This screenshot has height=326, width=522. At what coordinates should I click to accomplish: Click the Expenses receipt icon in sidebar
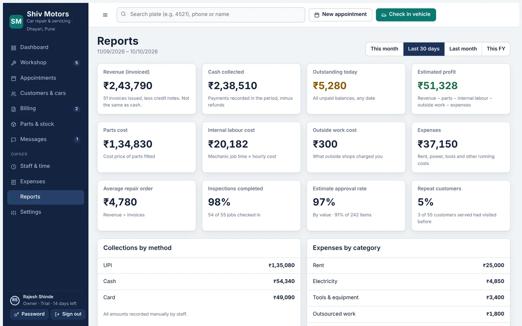tap(13, 182)
